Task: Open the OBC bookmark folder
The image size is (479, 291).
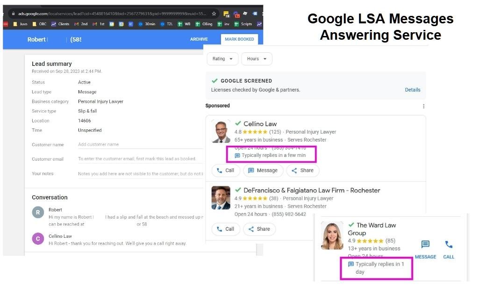Action: coord(39,24)
